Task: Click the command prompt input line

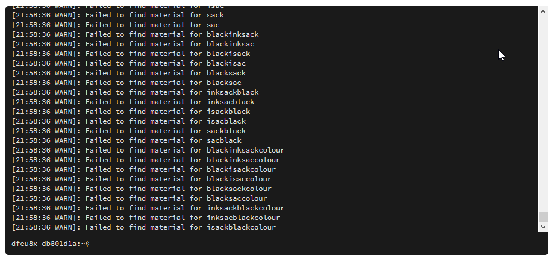Action: (x=241, y=244)
